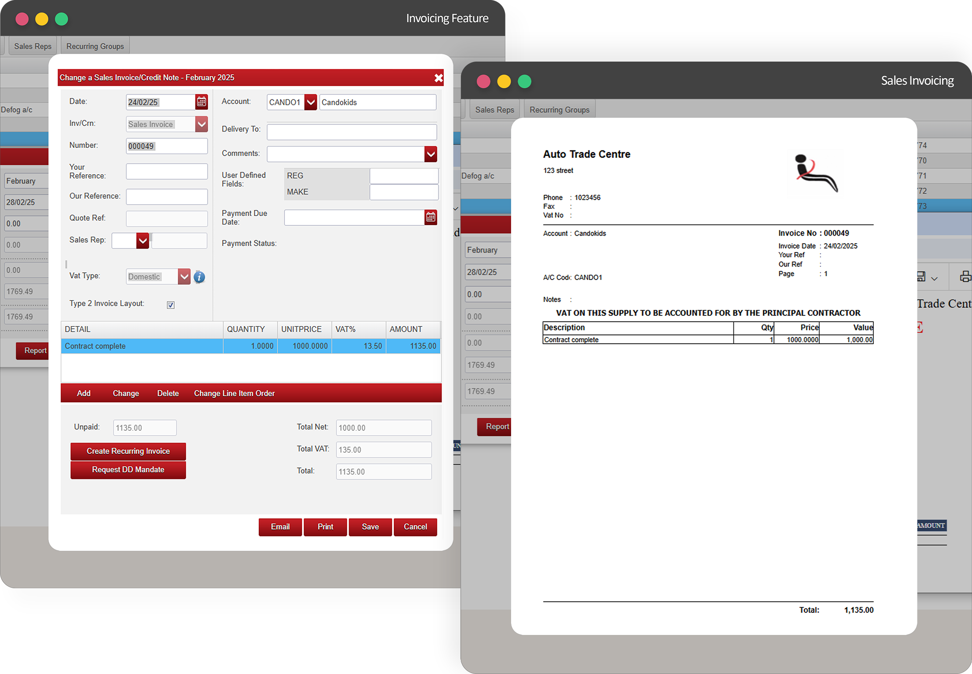The width and height of the screenshot is (972, 674).
Task: Click the QUANTITY column header
Action: (250, 330)
